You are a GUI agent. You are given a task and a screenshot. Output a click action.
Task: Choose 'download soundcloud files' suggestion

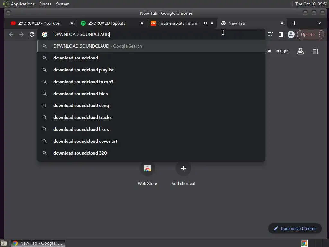[151, 94]
